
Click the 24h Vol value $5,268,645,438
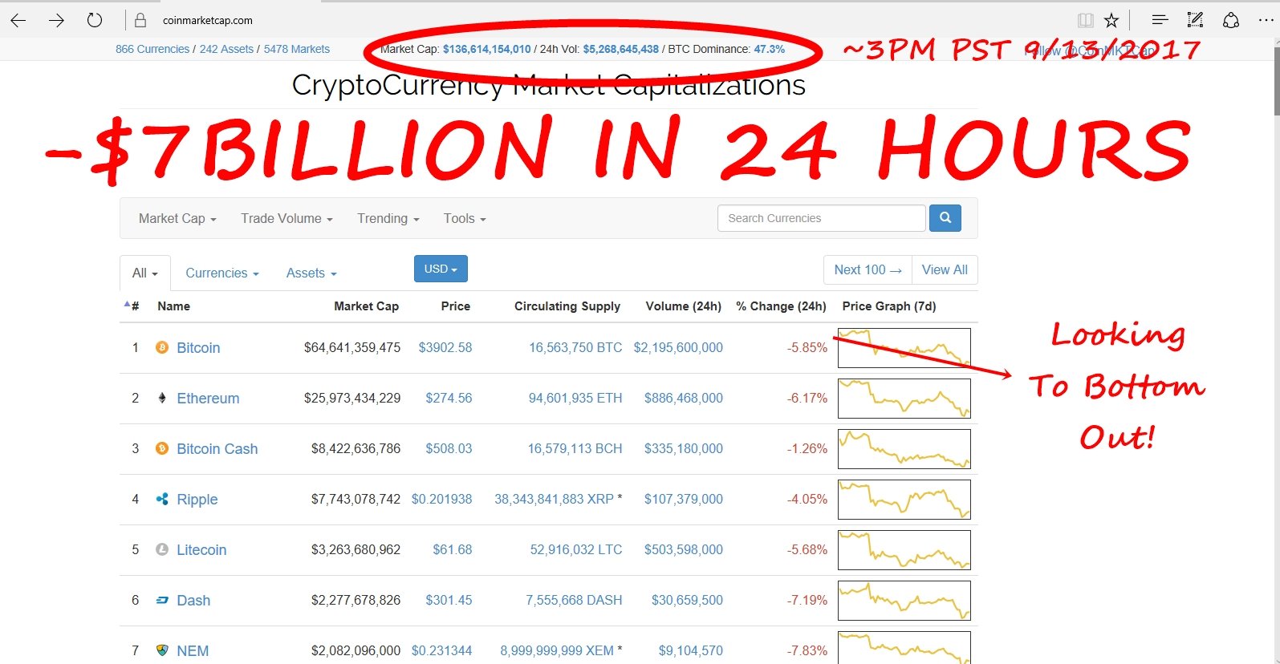click(621, 49)
